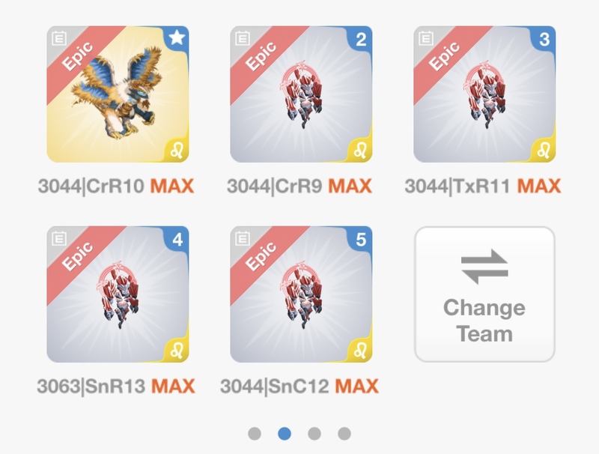Viewport: 599px width, 454px height.
Task: Open the slot 5 red monster card
Action: pyautogui.click(x=301, y=294)
